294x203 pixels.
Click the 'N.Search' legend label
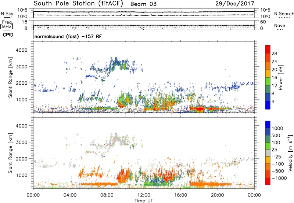click(x=284, y=14)
